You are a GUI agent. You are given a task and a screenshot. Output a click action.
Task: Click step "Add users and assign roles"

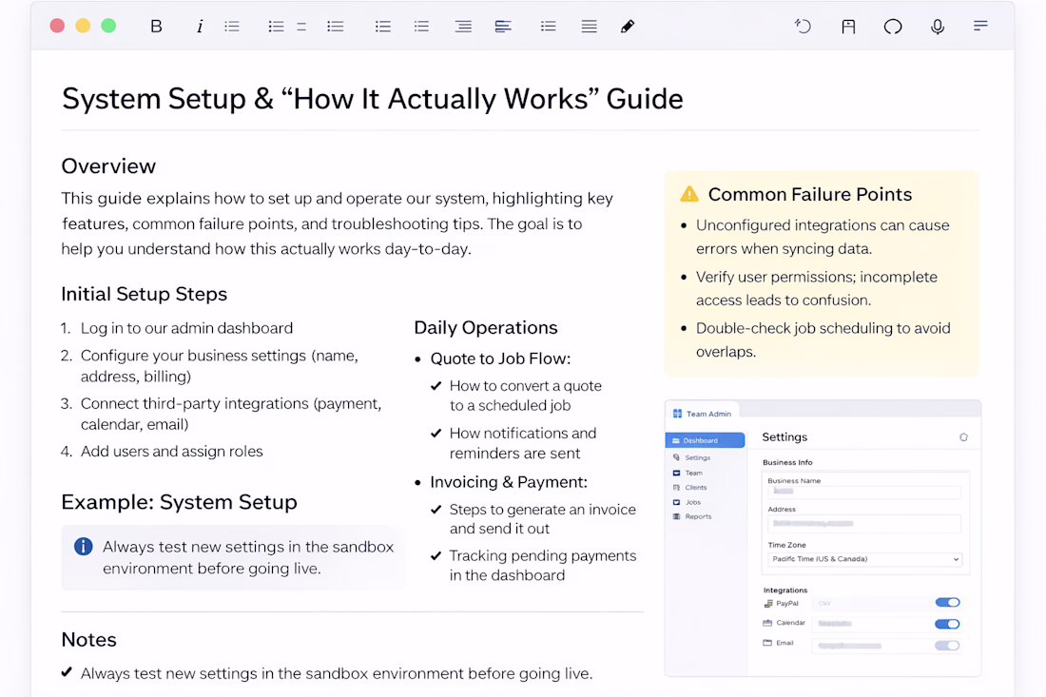pyautogui.click(x=172, y=451)
